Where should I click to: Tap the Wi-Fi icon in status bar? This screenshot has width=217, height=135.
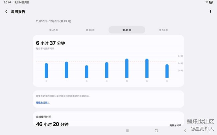click(206, 2)
